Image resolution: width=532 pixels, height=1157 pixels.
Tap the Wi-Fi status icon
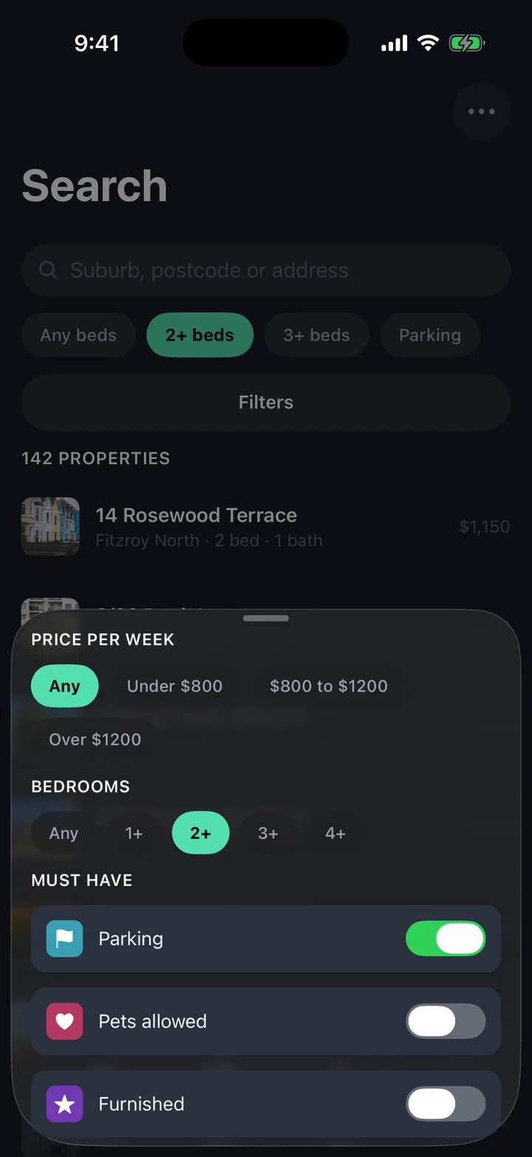(x=428, y=43)
